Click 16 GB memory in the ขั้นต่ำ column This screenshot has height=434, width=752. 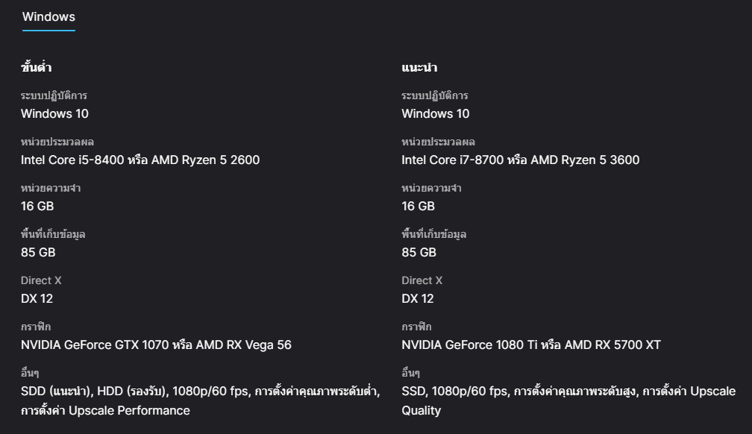[37, 206]
